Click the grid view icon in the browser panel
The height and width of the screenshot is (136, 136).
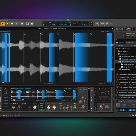tap(117, 29)
